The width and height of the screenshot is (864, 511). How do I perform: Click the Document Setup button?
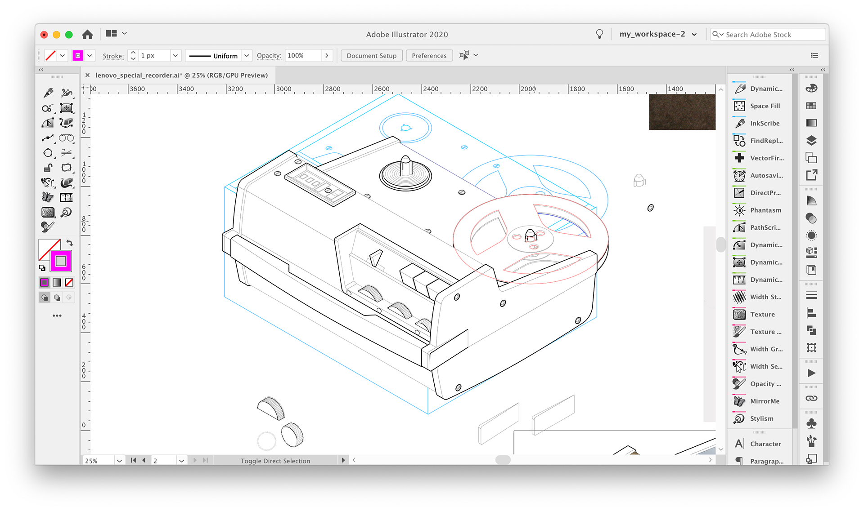click(x=371, y=56)
